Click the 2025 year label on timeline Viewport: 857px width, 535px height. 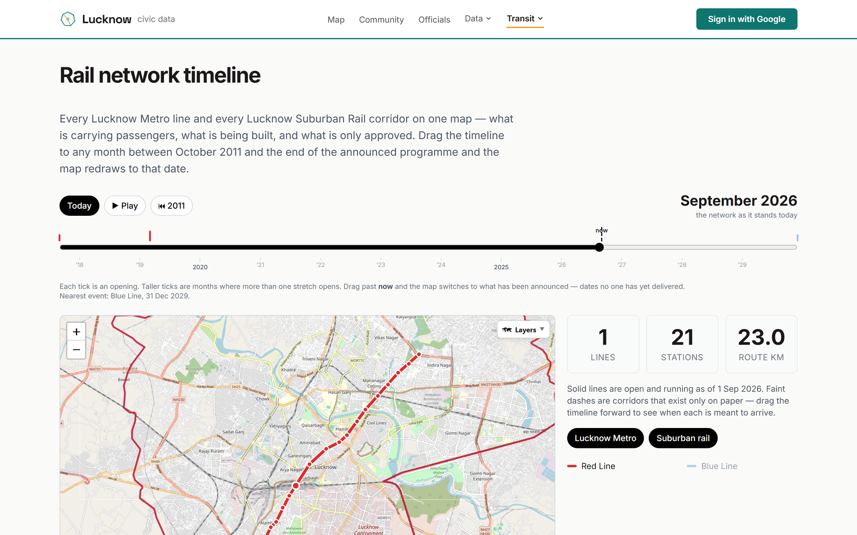pyautogui.click(x=501, y=267)
